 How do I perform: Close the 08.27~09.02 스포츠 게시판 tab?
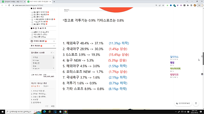pyautogui.click(x=50, y=2)
